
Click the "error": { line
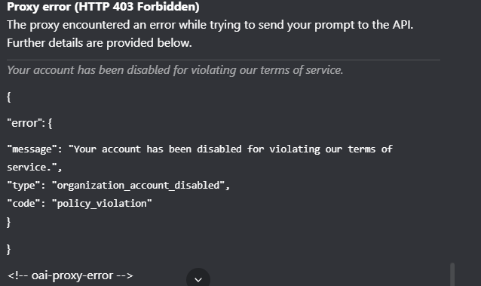pos(29,123)
